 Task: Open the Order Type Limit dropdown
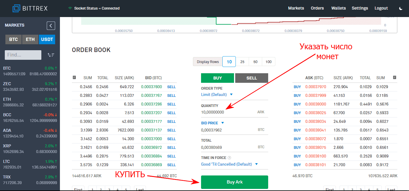pos(217,94)
